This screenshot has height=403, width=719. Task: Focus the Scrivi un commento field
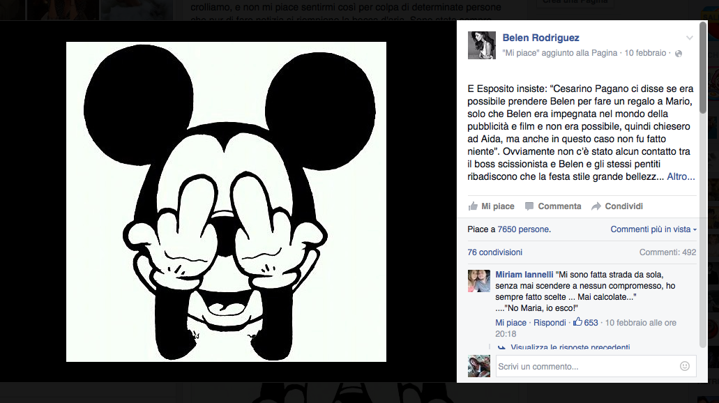coord(586,366)
